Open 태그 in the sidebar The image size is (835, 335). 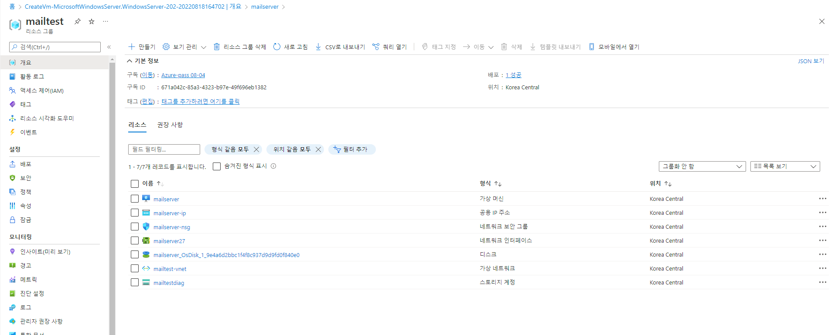[55, 104]
